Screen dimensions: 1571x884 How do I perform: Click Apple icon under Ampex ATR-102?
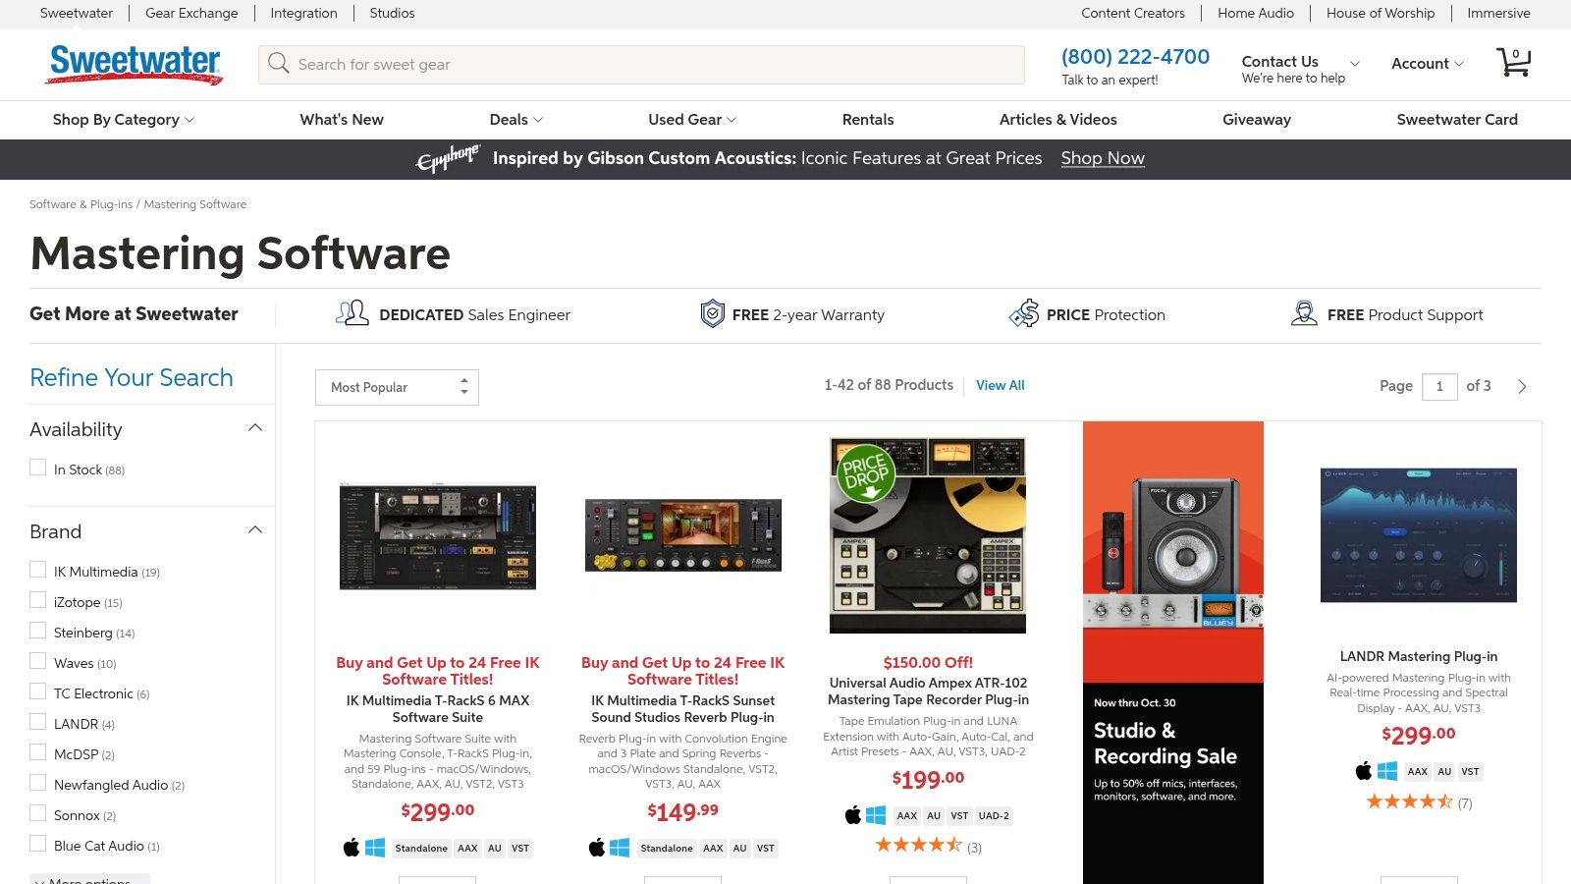(853, 815)
